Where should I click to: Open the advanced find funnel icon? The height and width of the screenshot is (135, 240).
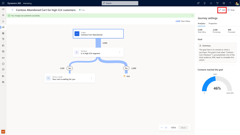(217, 3)
